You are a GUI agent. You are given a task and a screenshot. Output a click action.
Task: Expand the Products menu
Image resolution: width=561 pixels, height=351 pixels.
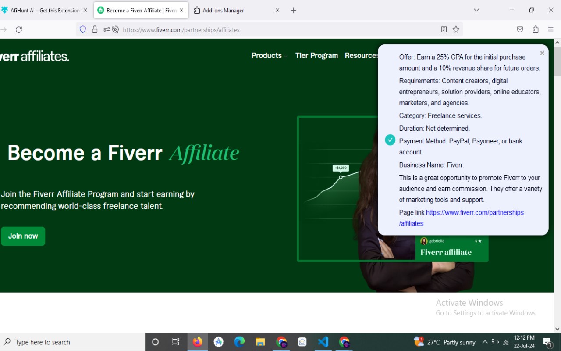coord(269,55)
